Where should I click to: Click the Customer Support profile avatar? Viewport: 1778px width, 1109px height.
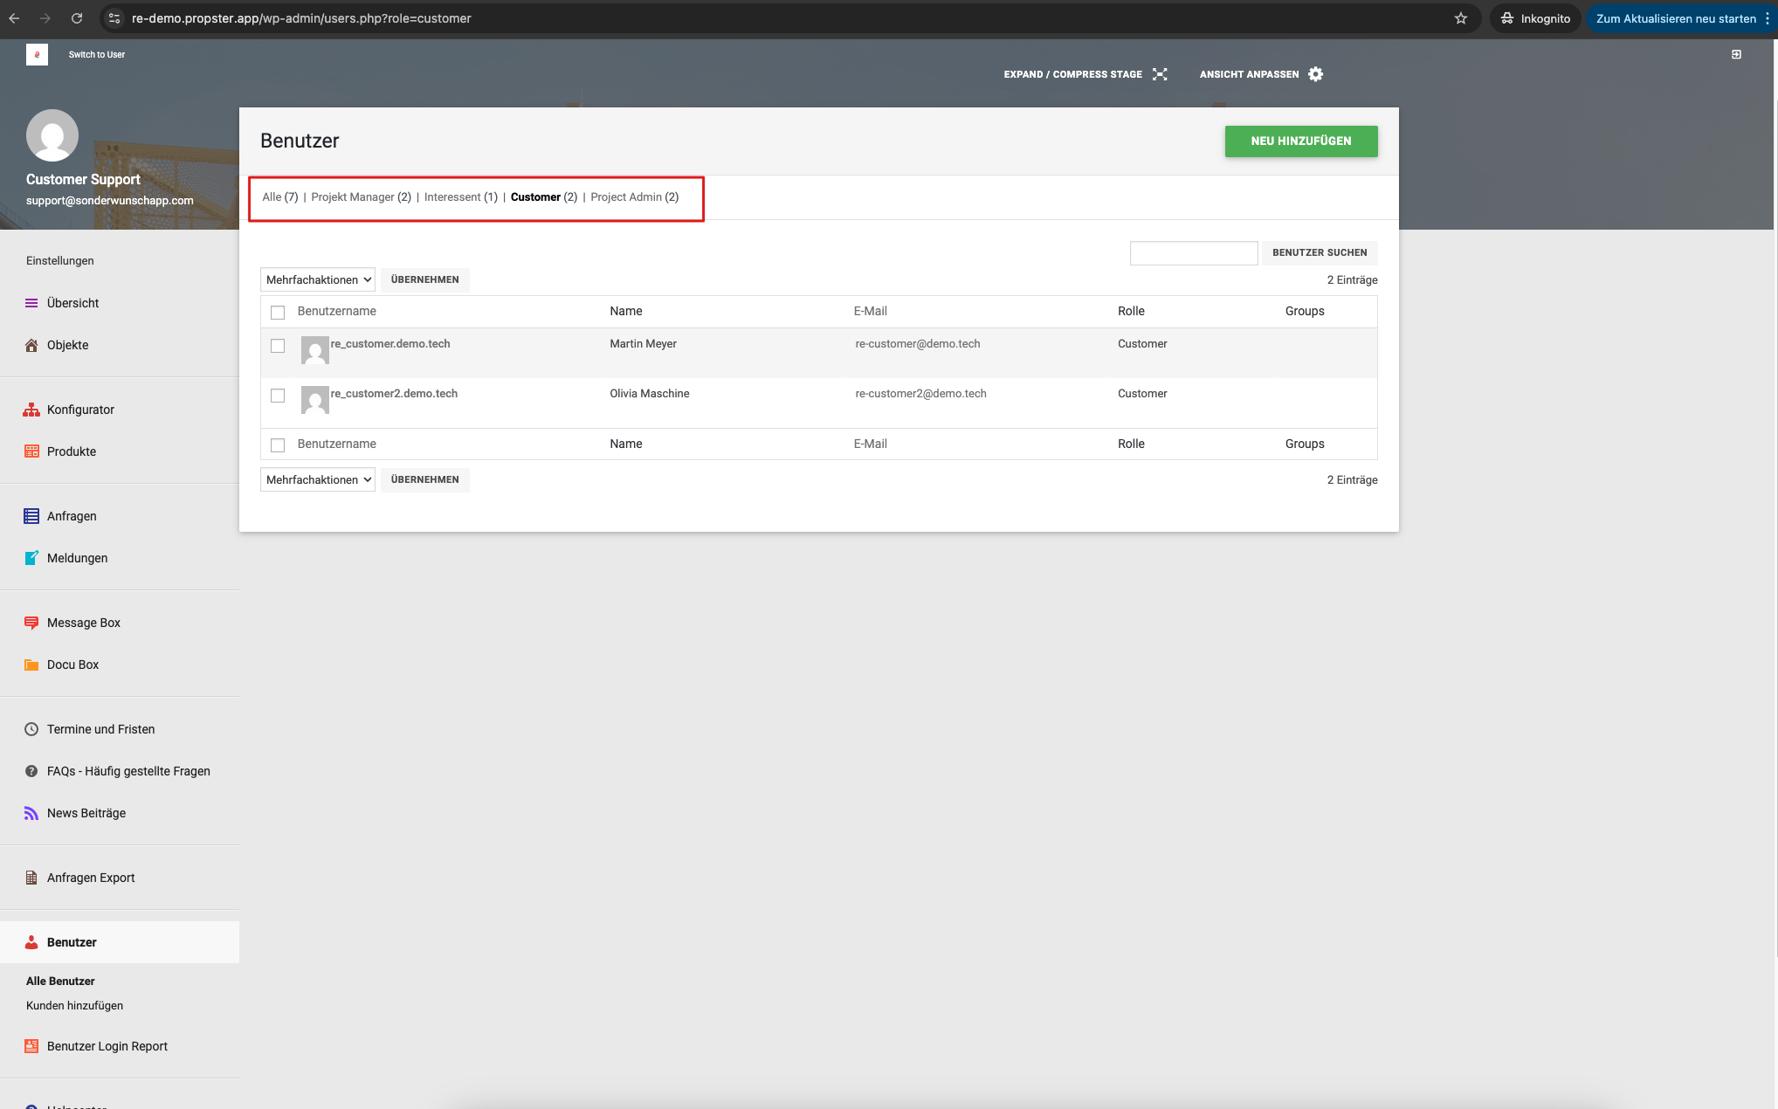[52, 135]
